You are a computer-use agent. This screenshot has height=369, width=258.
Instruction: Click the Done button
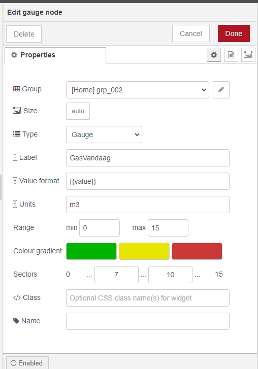click(x=234, y=33)
